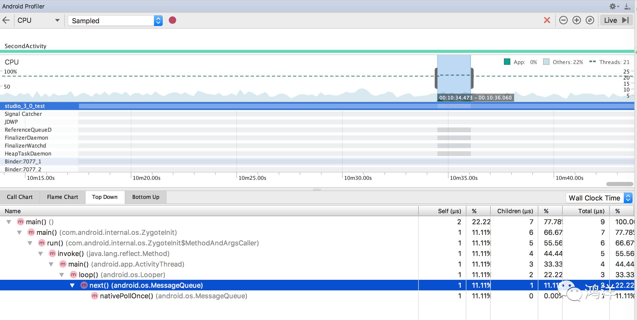Click the back arrow icon
The image size is (637, 320).
(6, 20)
